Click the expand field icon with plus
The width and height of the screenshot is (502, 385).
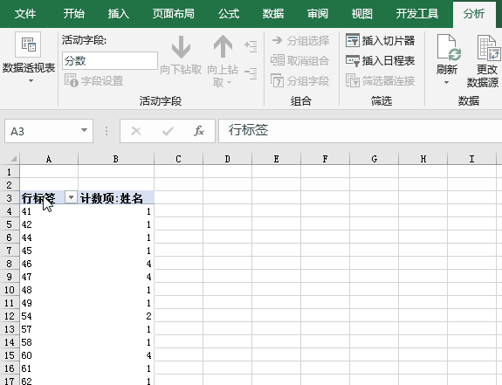point(251,46)
